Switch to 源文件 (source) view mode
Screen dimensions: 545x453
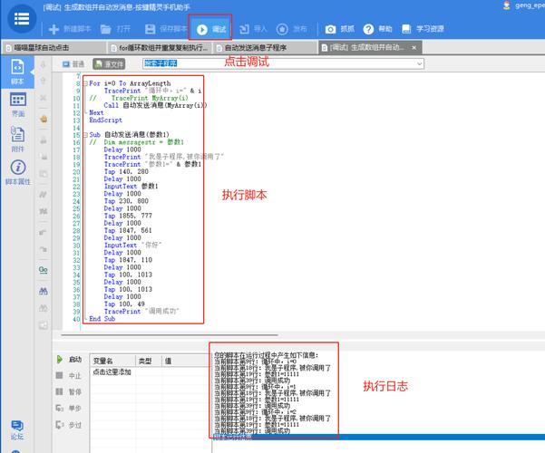click(x=109, y=64)
